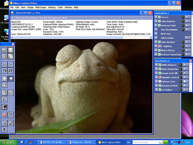Uncheck the Curves checkbox
The height and width of the screenshot is (145, 193).
pyautogui.click(x=159, y=17)
